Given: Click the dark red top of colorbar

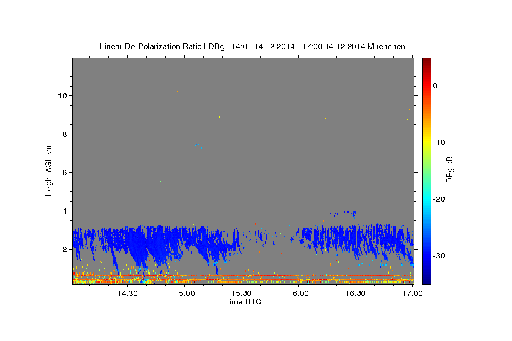Looking at the screenshot, I should pos(427,62).
